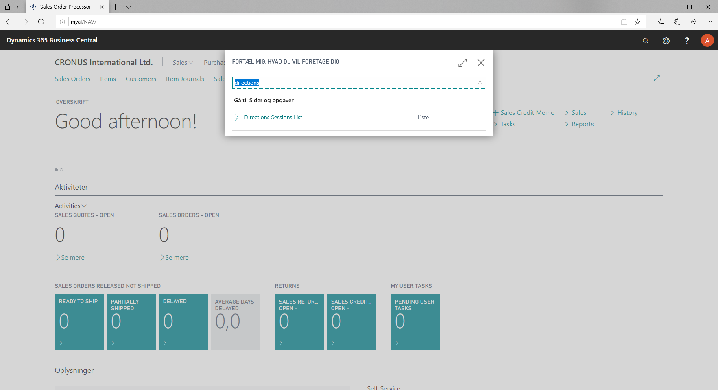This screenshot has height=390, width=718.
Task: Expand the Sales action group
Action: pyautogui.click(x=576, y=113)
